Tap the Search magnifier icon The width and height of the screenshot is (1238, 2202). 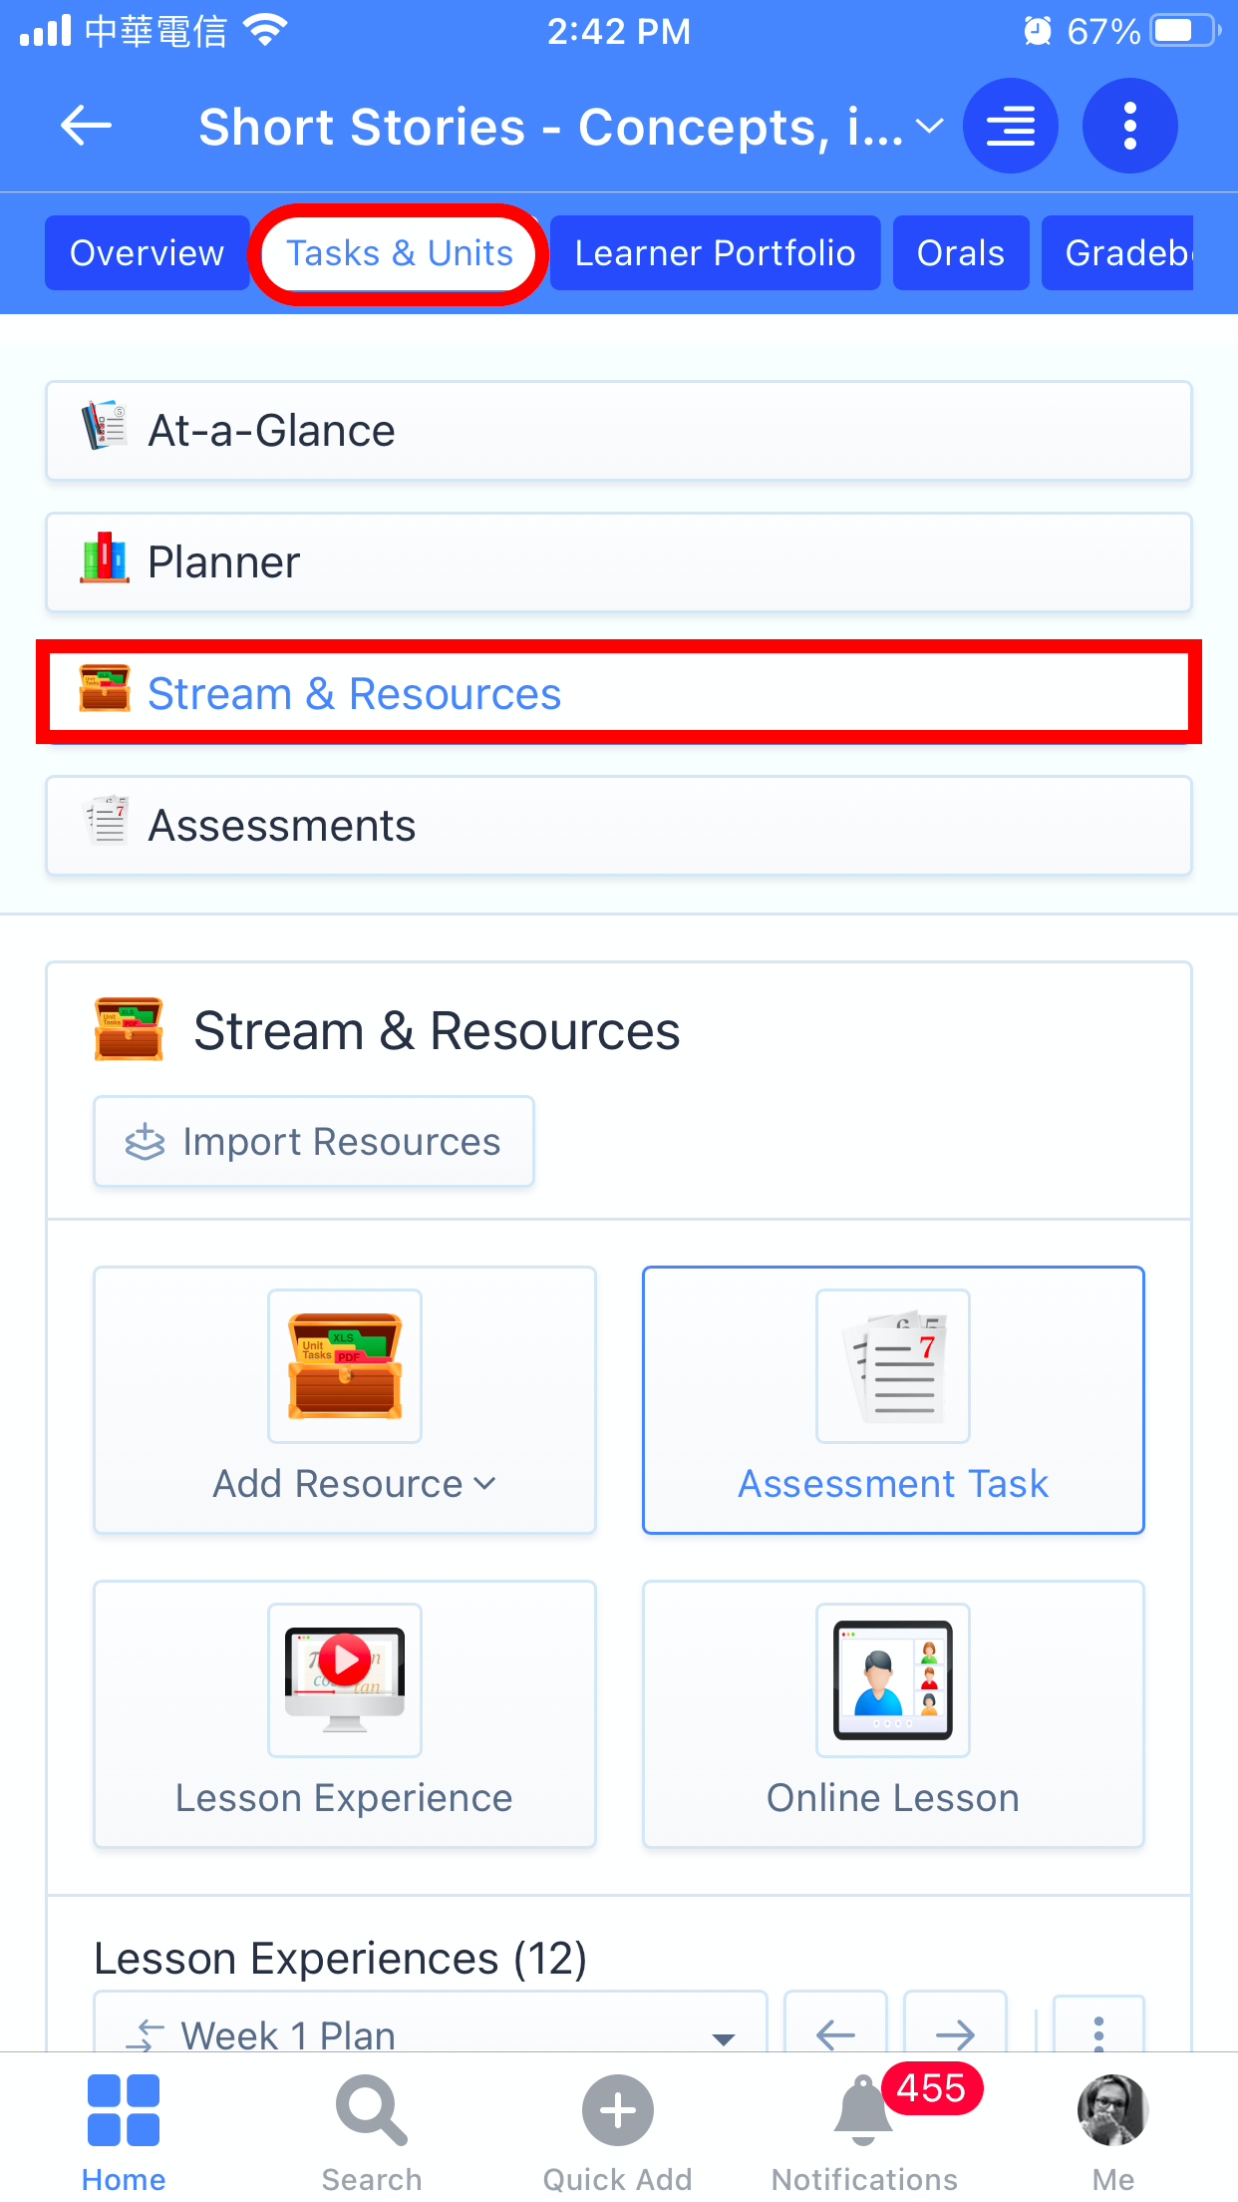coord(371,2111)
